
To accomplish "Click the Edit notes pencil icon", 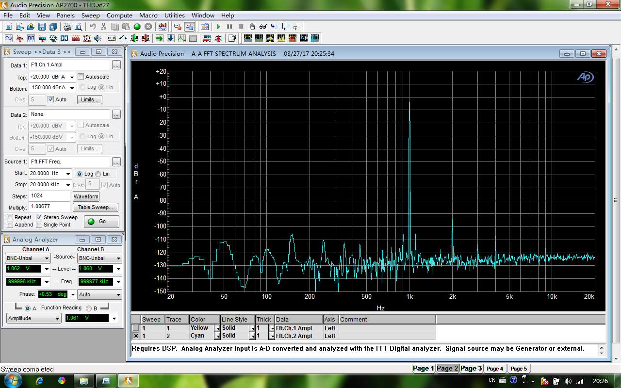I will [232, 38].
